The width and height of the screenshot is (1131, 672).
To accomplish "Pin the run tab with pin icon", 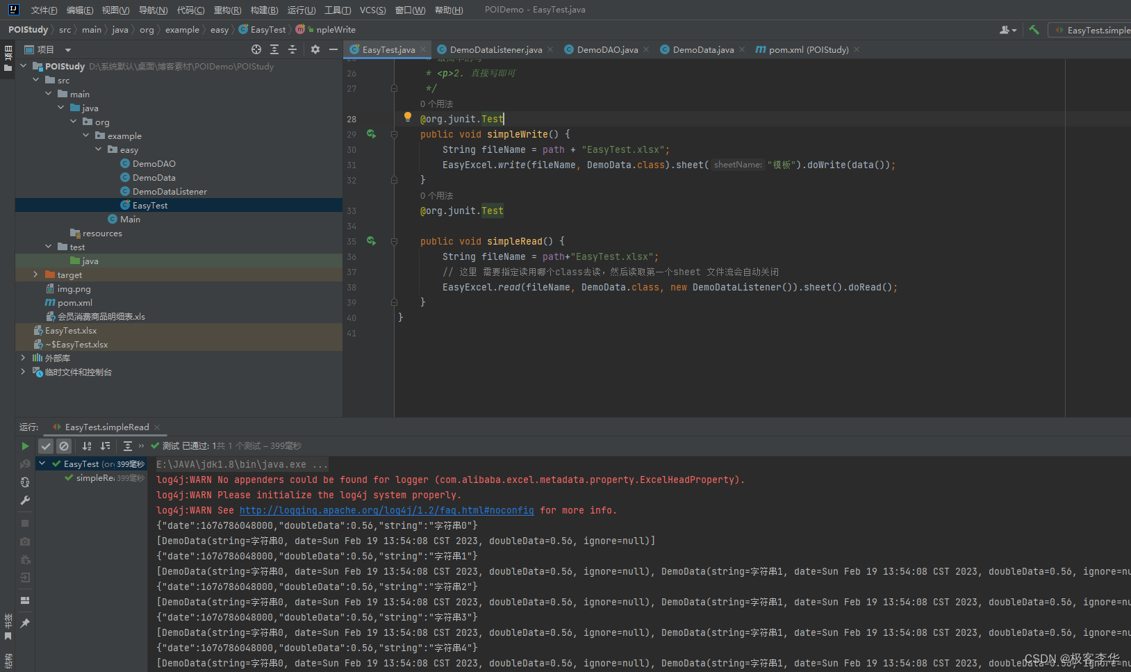I will point(25,623).
